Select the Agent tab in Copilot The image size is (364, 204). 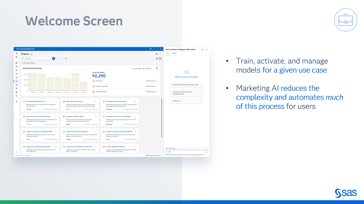click(x=174, y=53)
